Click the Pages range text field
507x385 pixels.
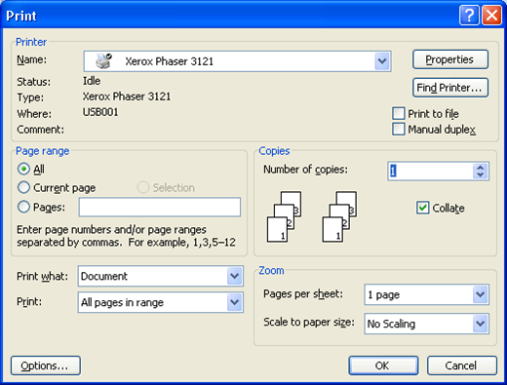pos(160,207)
